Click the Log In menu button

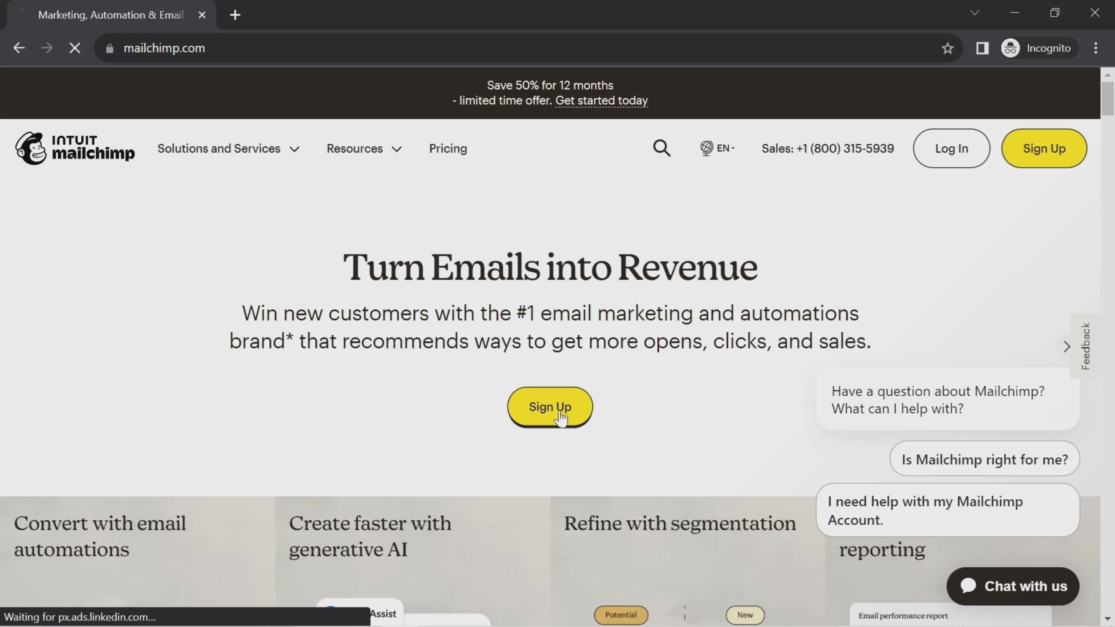point(952,149)
